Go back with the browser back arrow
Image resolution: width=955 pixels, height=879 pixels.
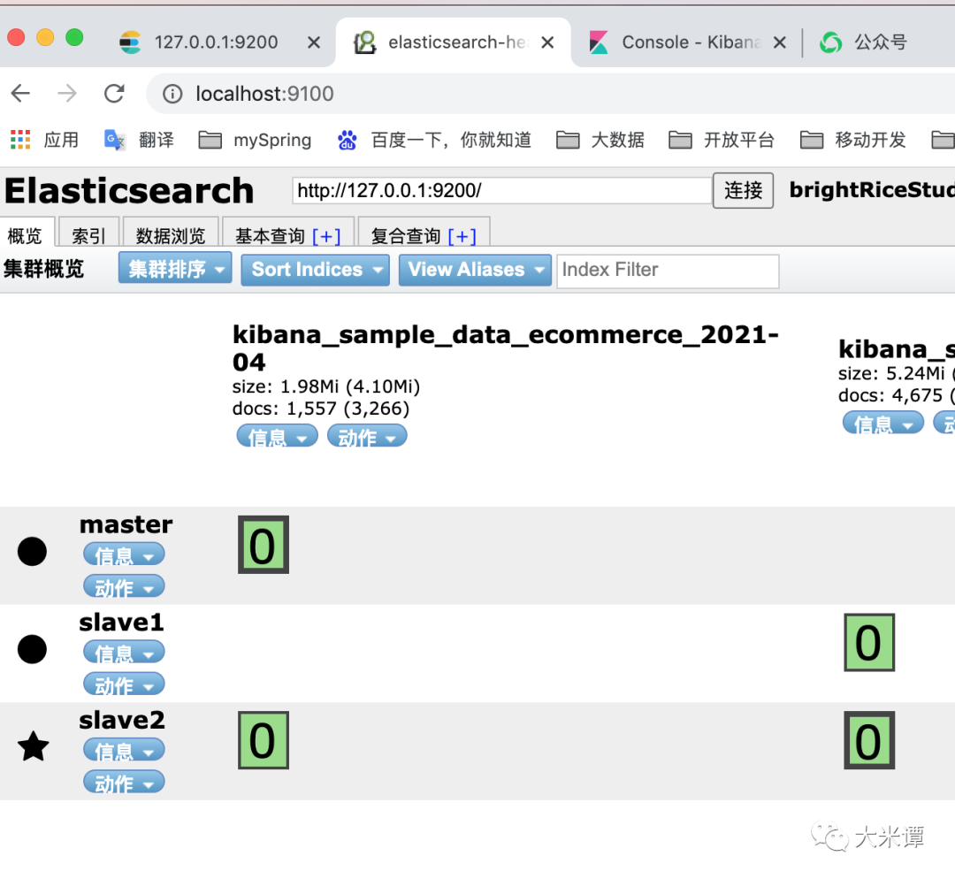(20, 93)
